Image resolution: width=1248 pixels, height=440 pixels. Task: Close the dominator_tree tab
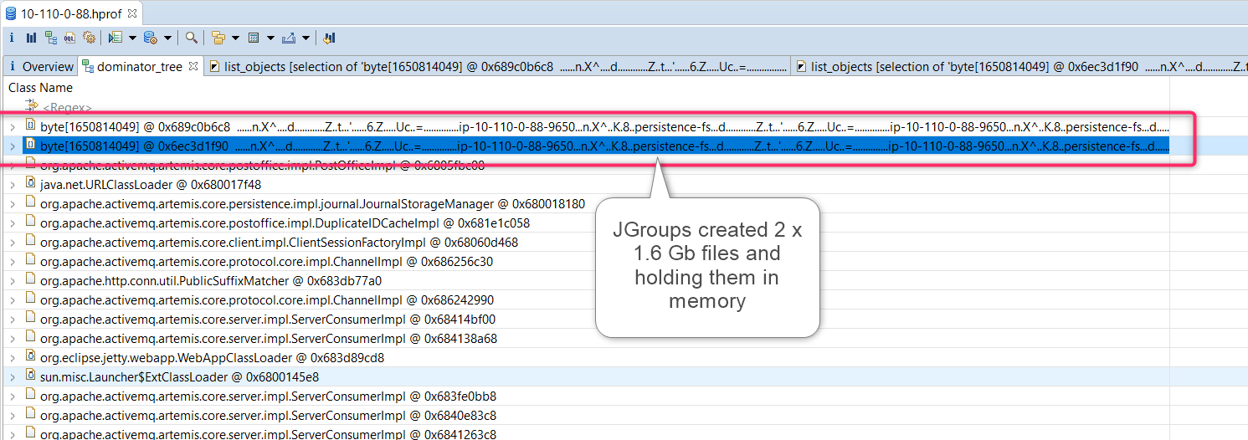[192, 66]
